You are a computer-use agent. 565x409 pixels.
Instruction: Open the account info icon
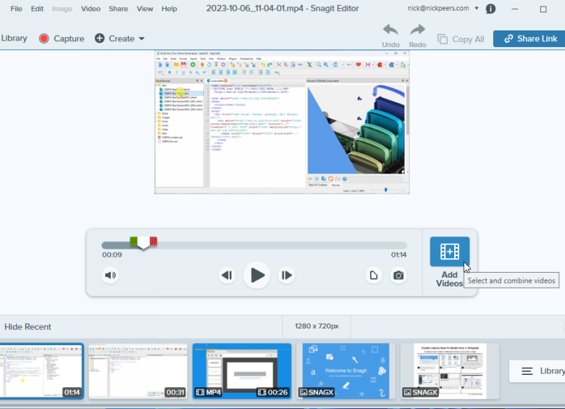tap(490, 9)
